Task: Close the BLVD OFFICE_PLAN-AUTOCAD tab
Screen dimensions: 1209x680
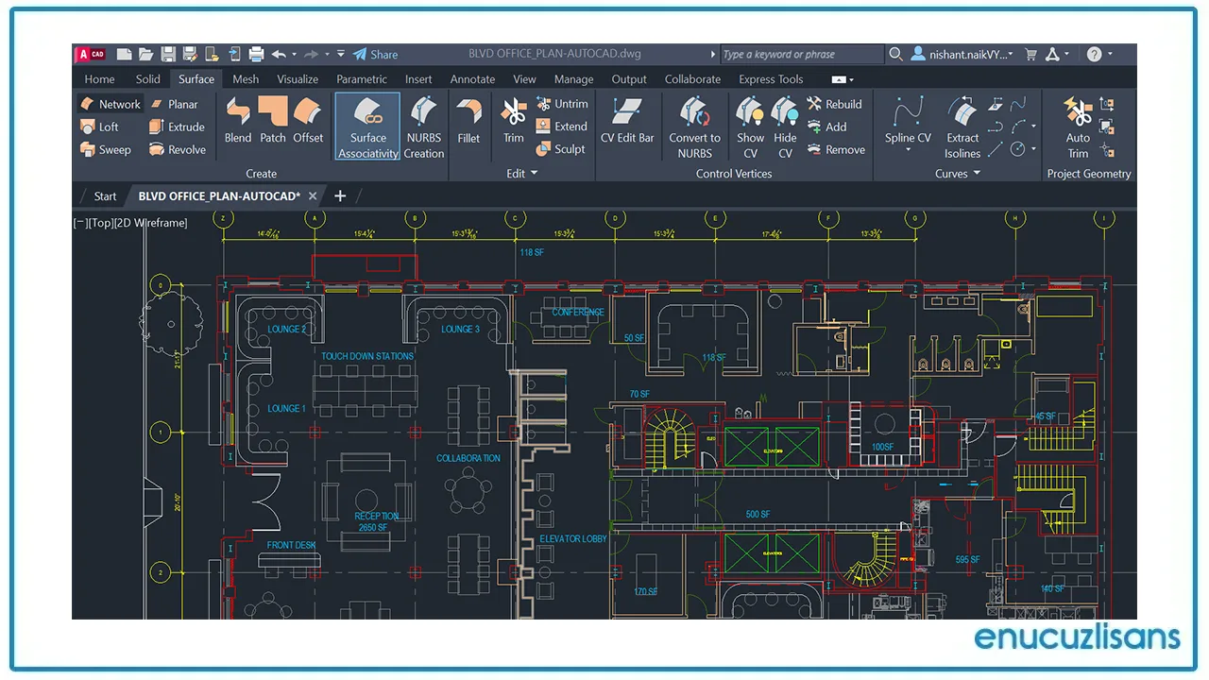Action: (x=314, y=196)
